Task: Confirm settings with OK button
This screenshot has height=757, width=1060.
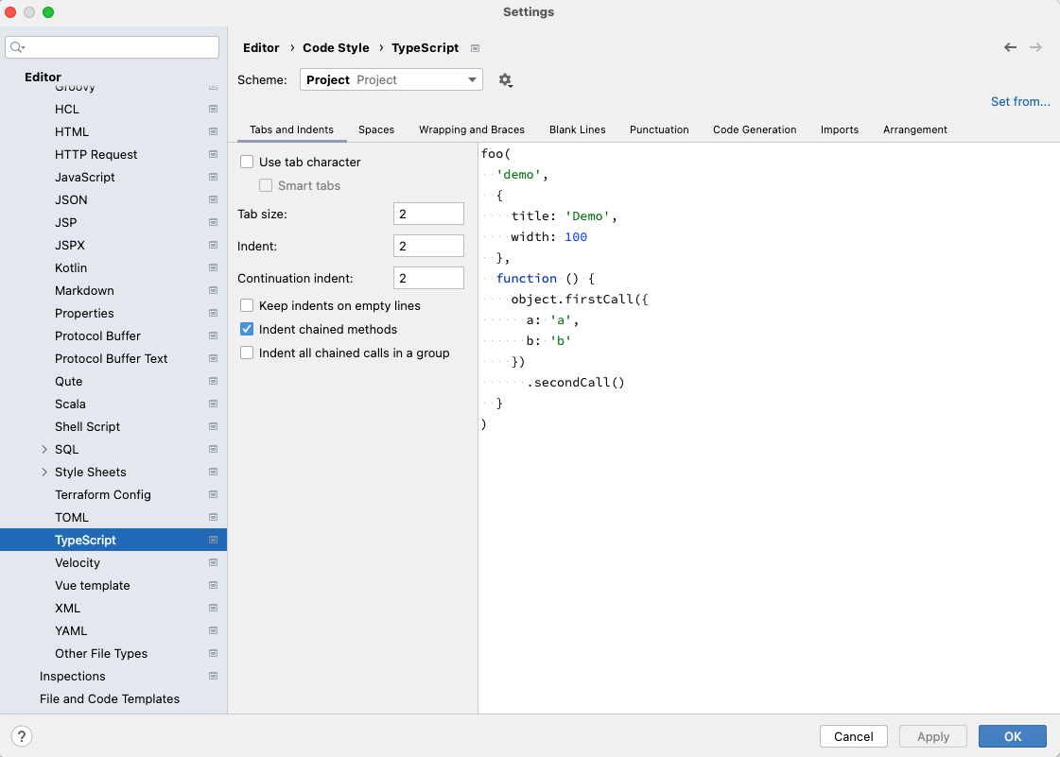Action: click(x=1013, y=737)
